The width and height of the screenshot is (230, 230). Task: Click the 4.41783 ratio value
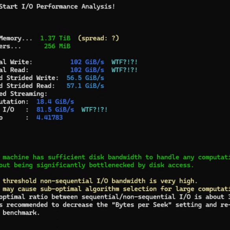pos(50,118)
